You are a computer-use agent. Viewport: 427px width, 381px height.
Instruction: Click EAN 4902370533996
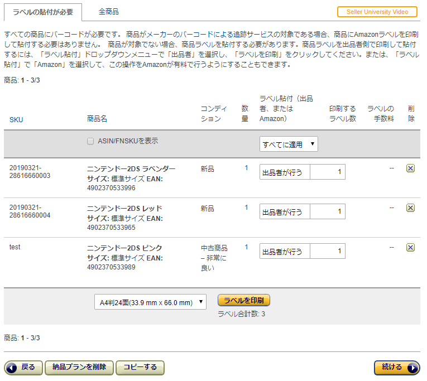pyautogui.click(x=111, y=188)
